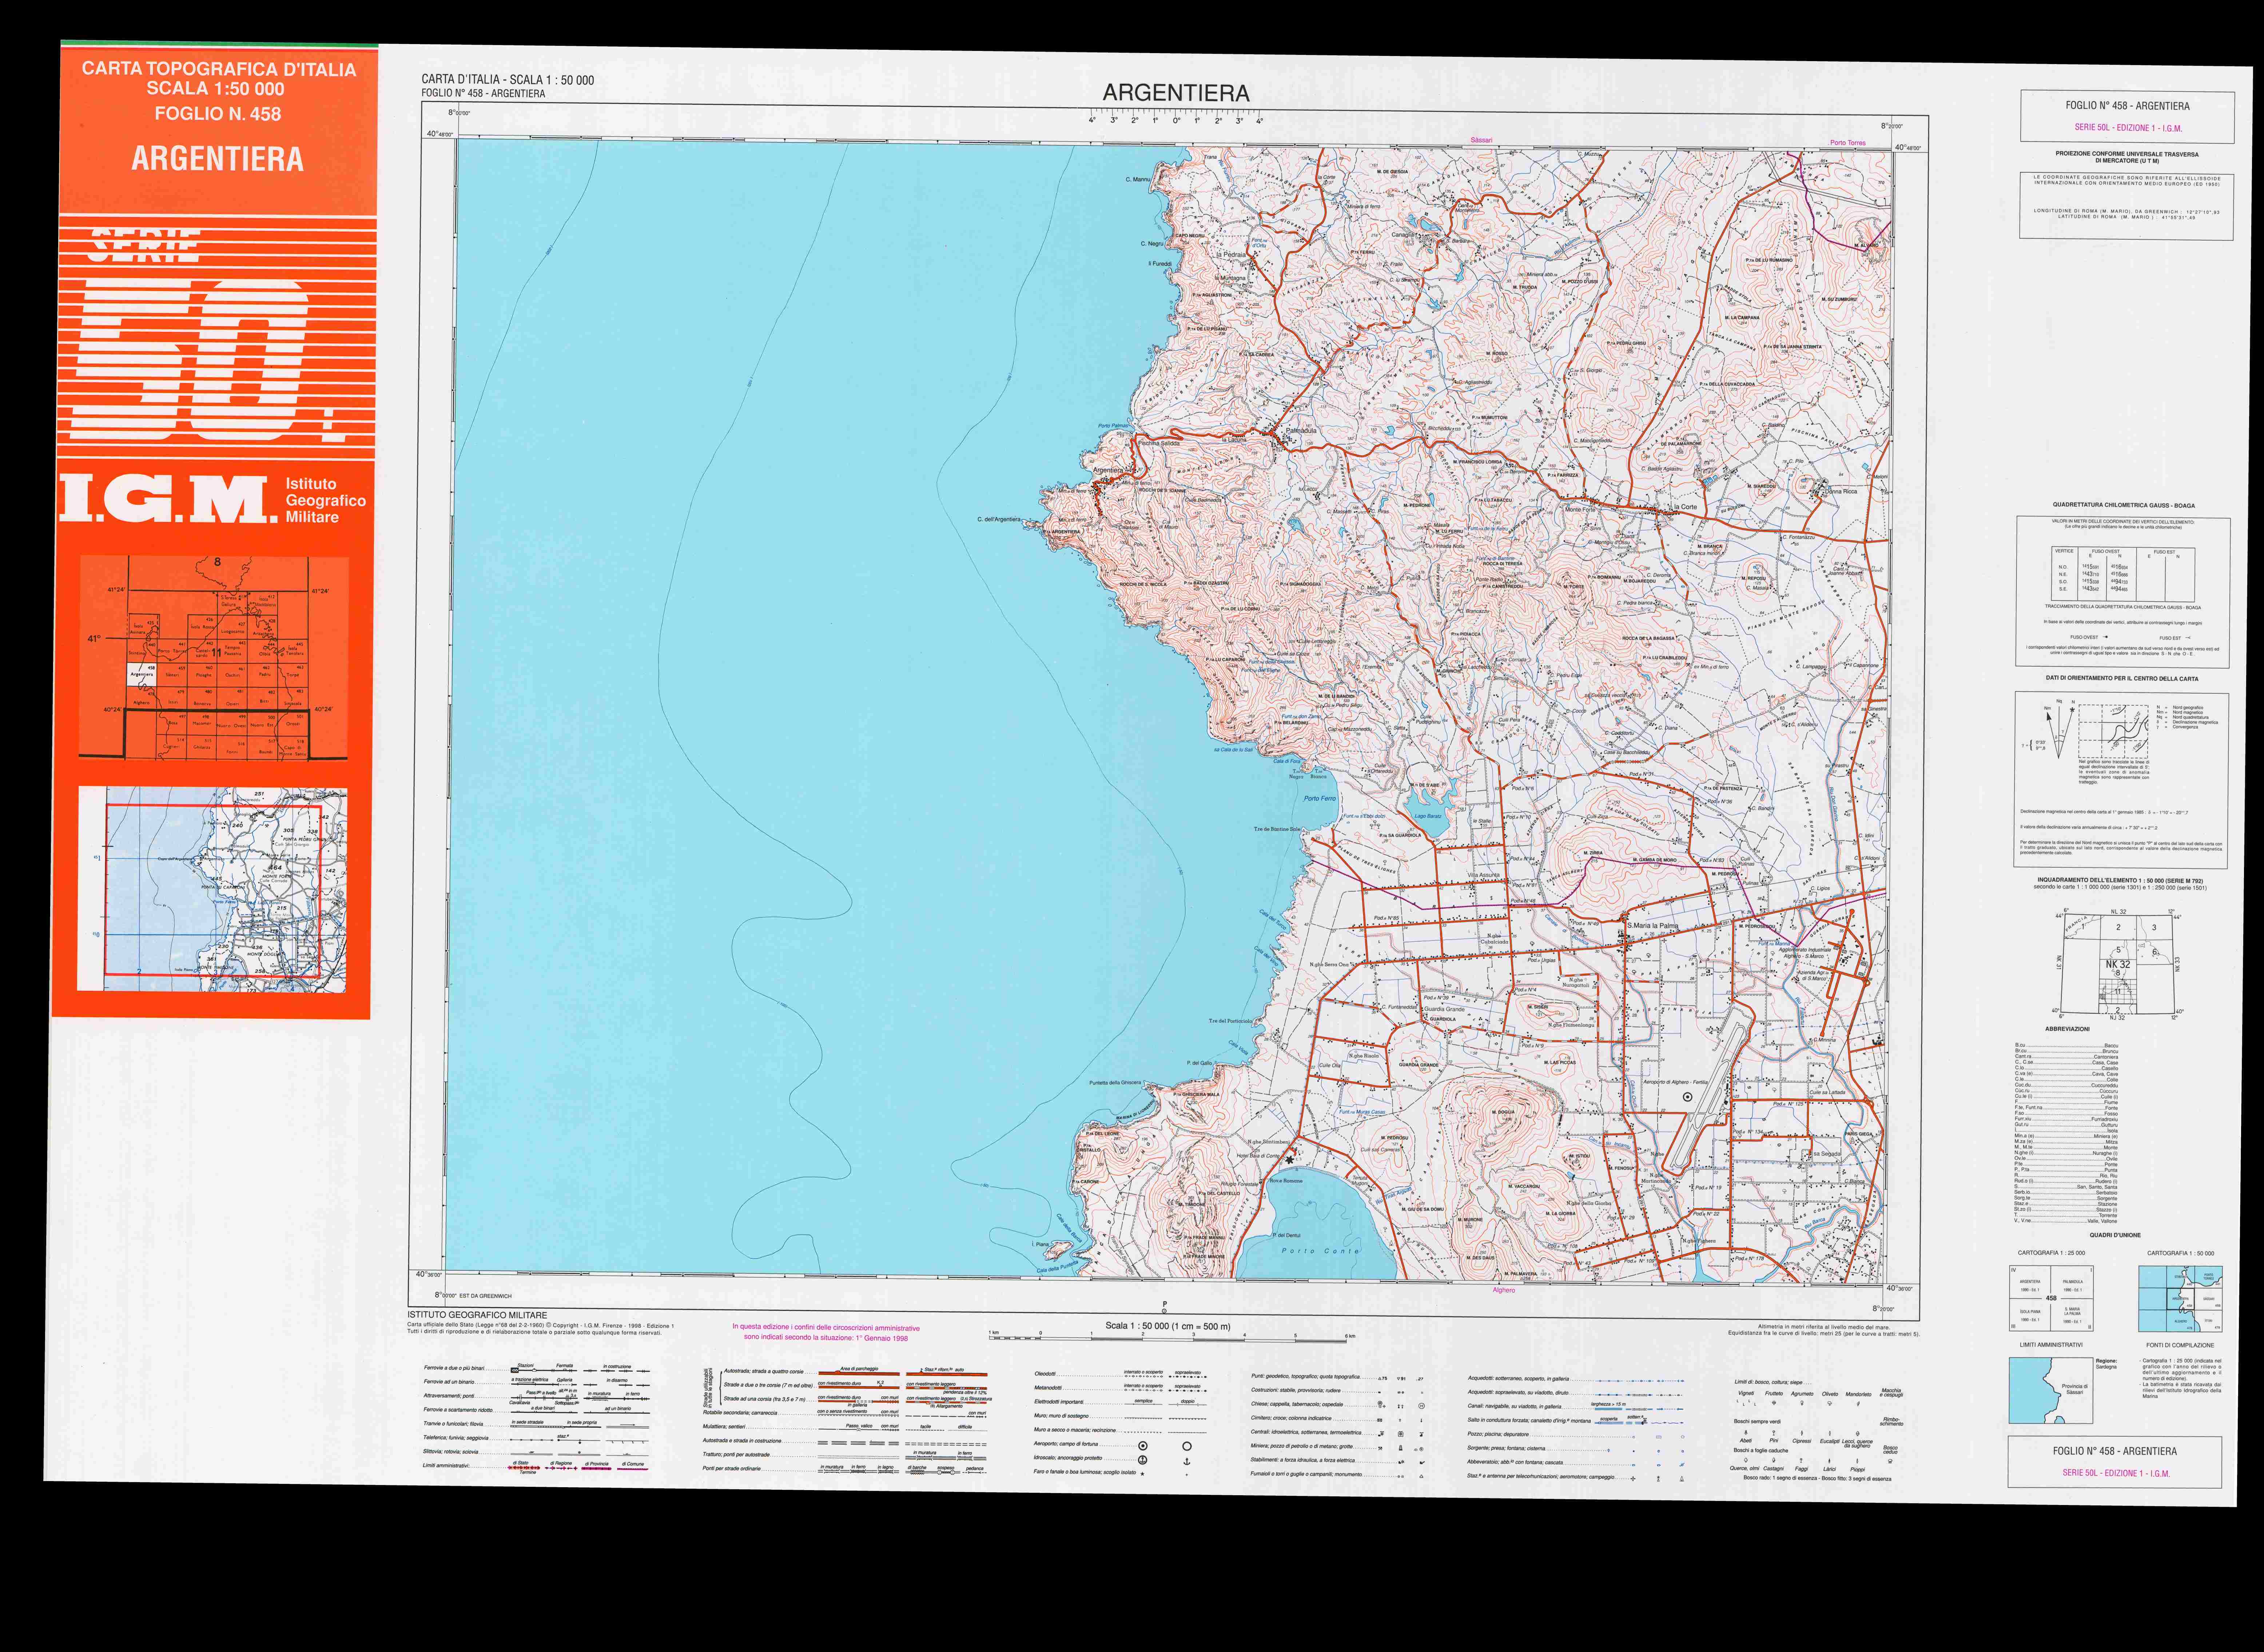Click the legend symbol for 'Aeroporto; campo di fortuna'
This screenshot has width=2264, height=1652.
click(1143, 1446)
